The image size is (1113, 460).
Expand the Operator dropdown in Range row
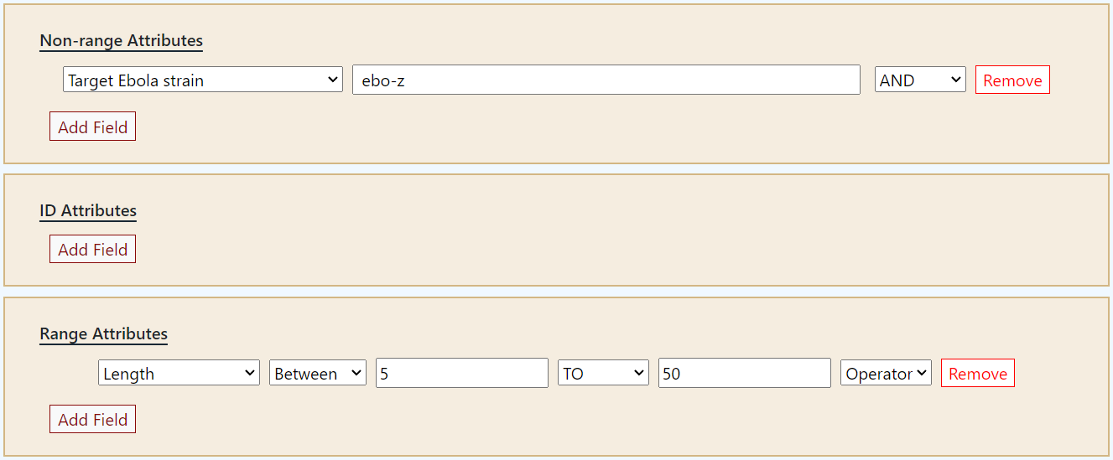(x=886, y=374)
